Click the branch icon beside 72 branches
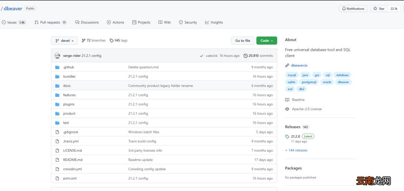 pos(84,40)
